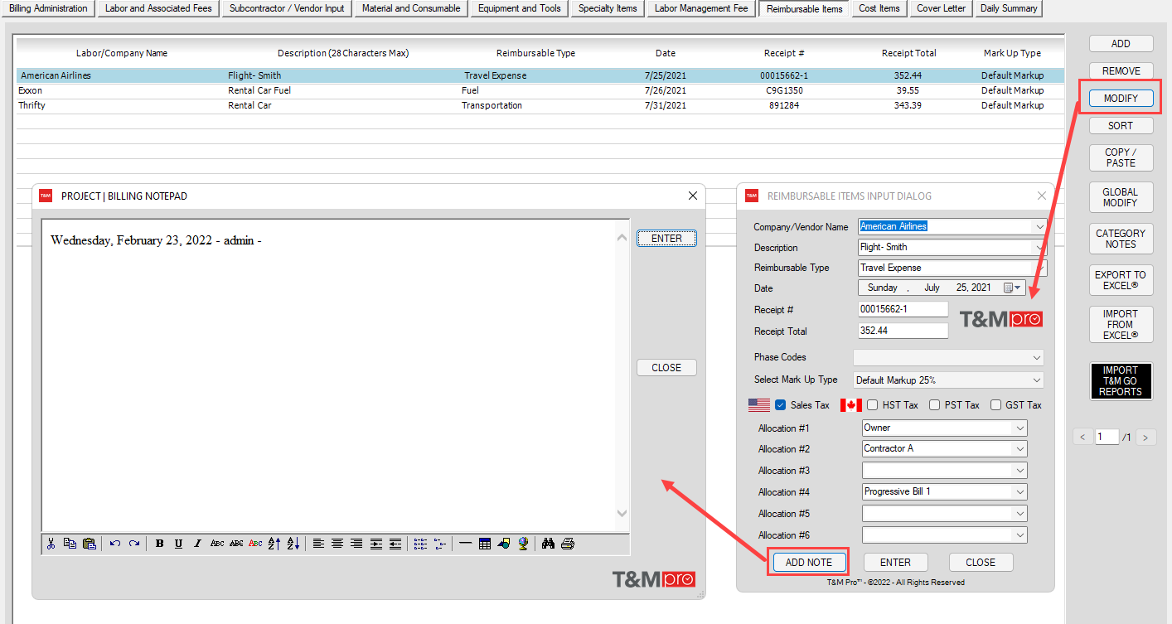
Task: Click the Copy icon in notepad toolbar
Action: point(70,544)
